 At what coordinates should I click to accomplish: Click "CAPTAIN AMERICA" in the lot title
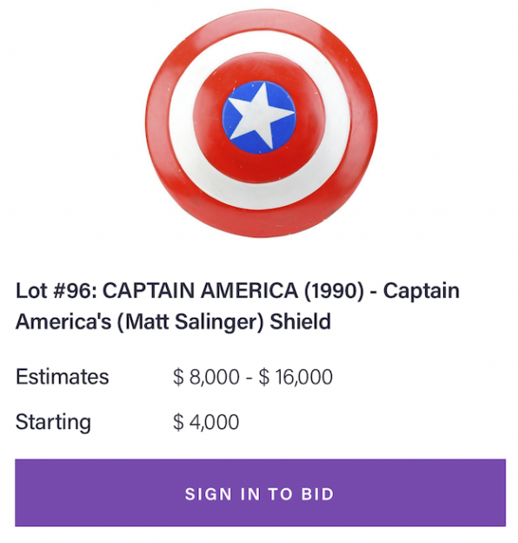pos(201,290)
